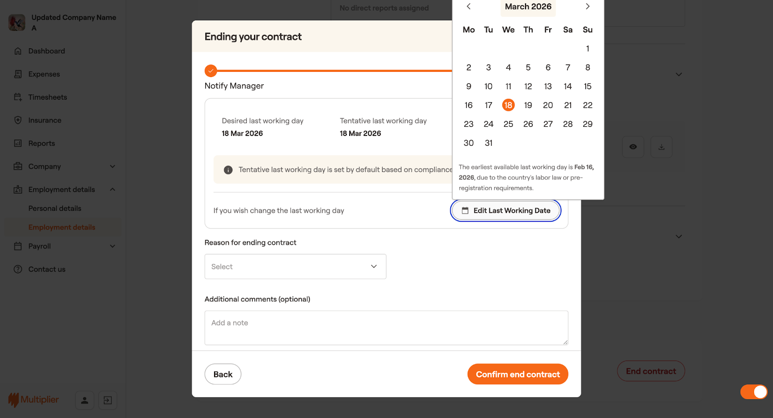Collapse the Employment details sidebar section
Screen dimensions: 773x418
[x=113, y=189]
